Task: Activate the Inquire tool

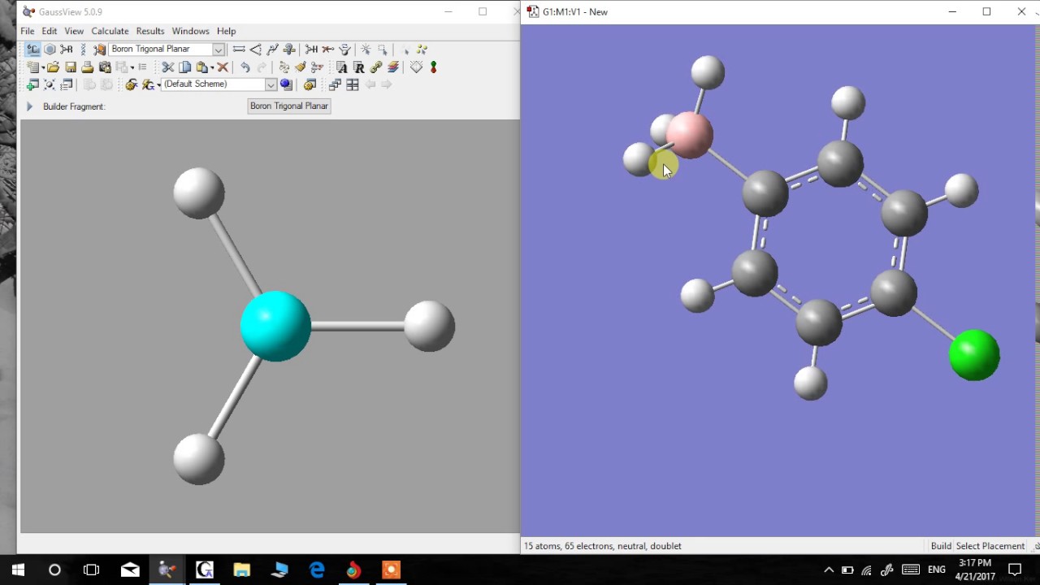Action: pyautogui.click(x=289, y=50)
